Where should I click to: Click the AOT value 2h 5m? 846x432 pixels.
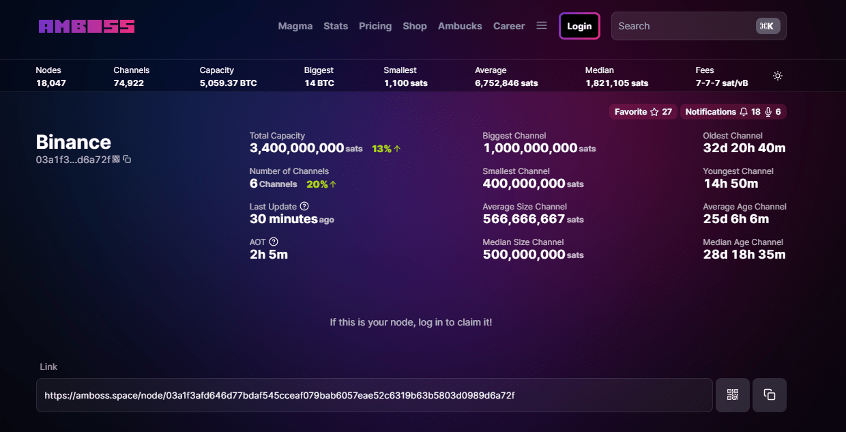(x=269, y=255)
